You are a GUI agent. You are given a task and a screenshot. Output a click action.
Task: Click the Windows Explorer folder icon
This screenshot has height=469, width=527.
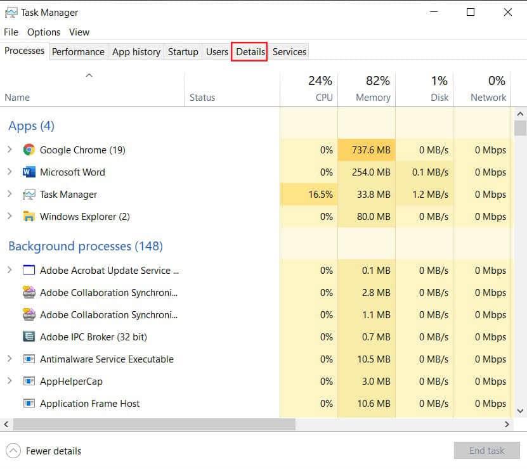(29, 217)
